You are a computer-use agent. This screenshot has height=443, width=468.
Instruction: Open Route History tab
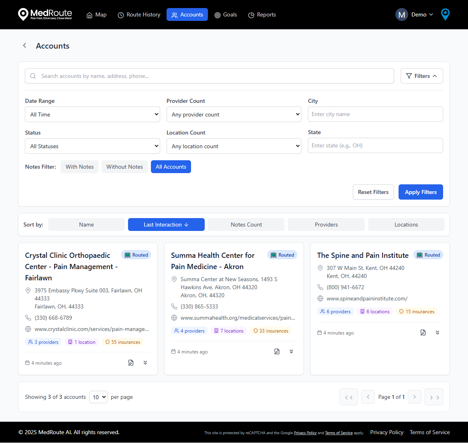coord(139,14)
